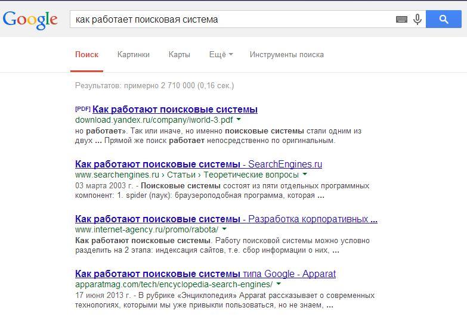Viewport: 467px width, 320px height.
Task: Open the Apparat result about Google
Action: point(205,274)
